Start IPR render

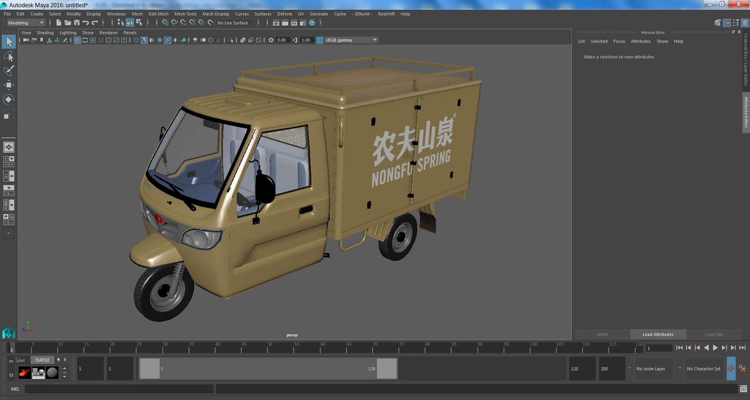pos(294,23)
